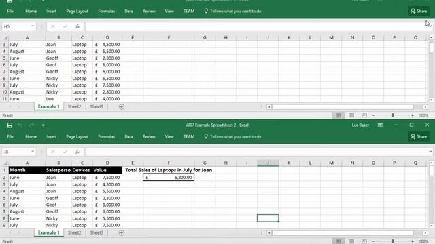Open Formulas tab in upper window
The height and width of the screenshot is (244, 435).
tap(107, 11)
